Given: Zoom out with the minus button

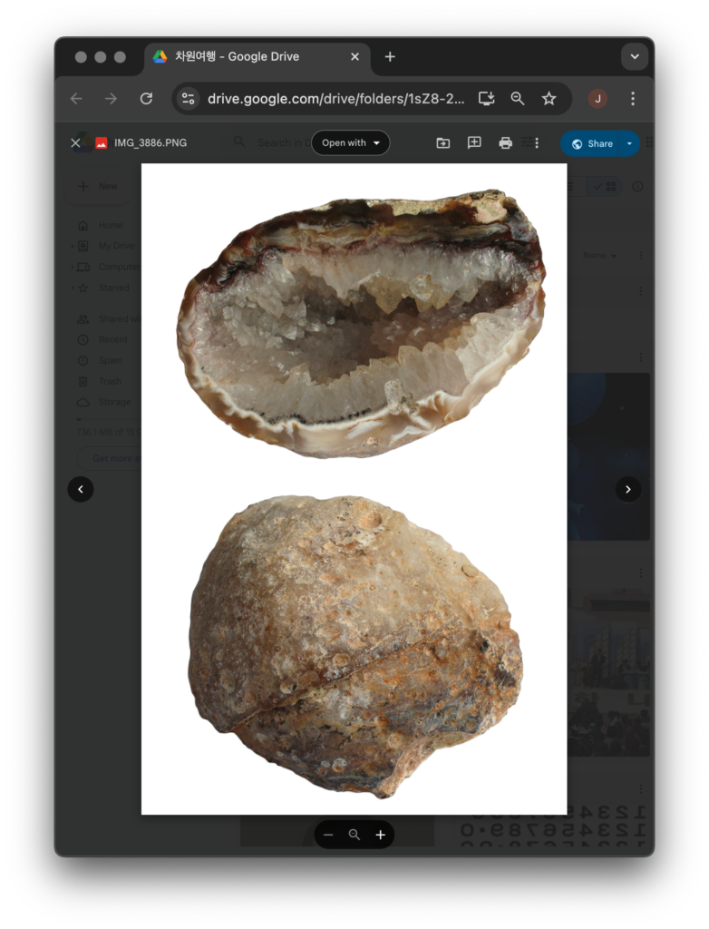Looking at the screenshot, I should 328,835.
